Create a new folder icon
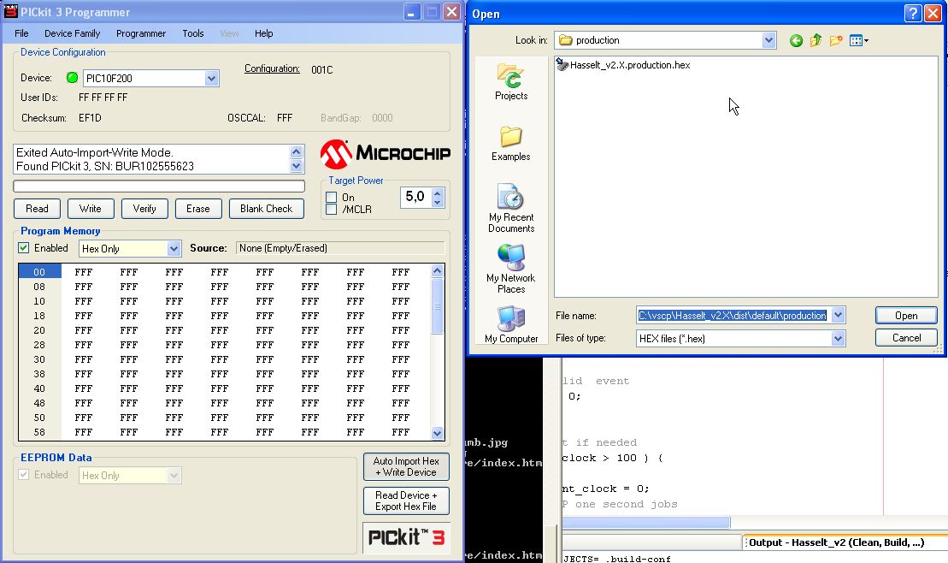Image resolution: width=948 pixels, height=563 pixels. pos(836,40)
